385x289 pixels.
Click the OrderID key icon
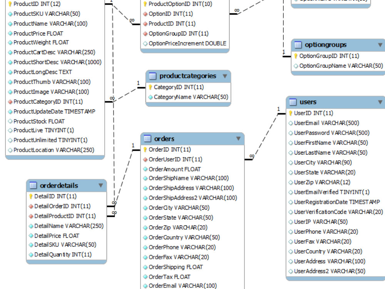(145, 150)
